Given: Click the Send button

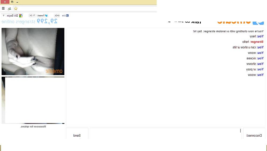Looking at the screenshot, I should pyautogui.click(x=77, y=134).
